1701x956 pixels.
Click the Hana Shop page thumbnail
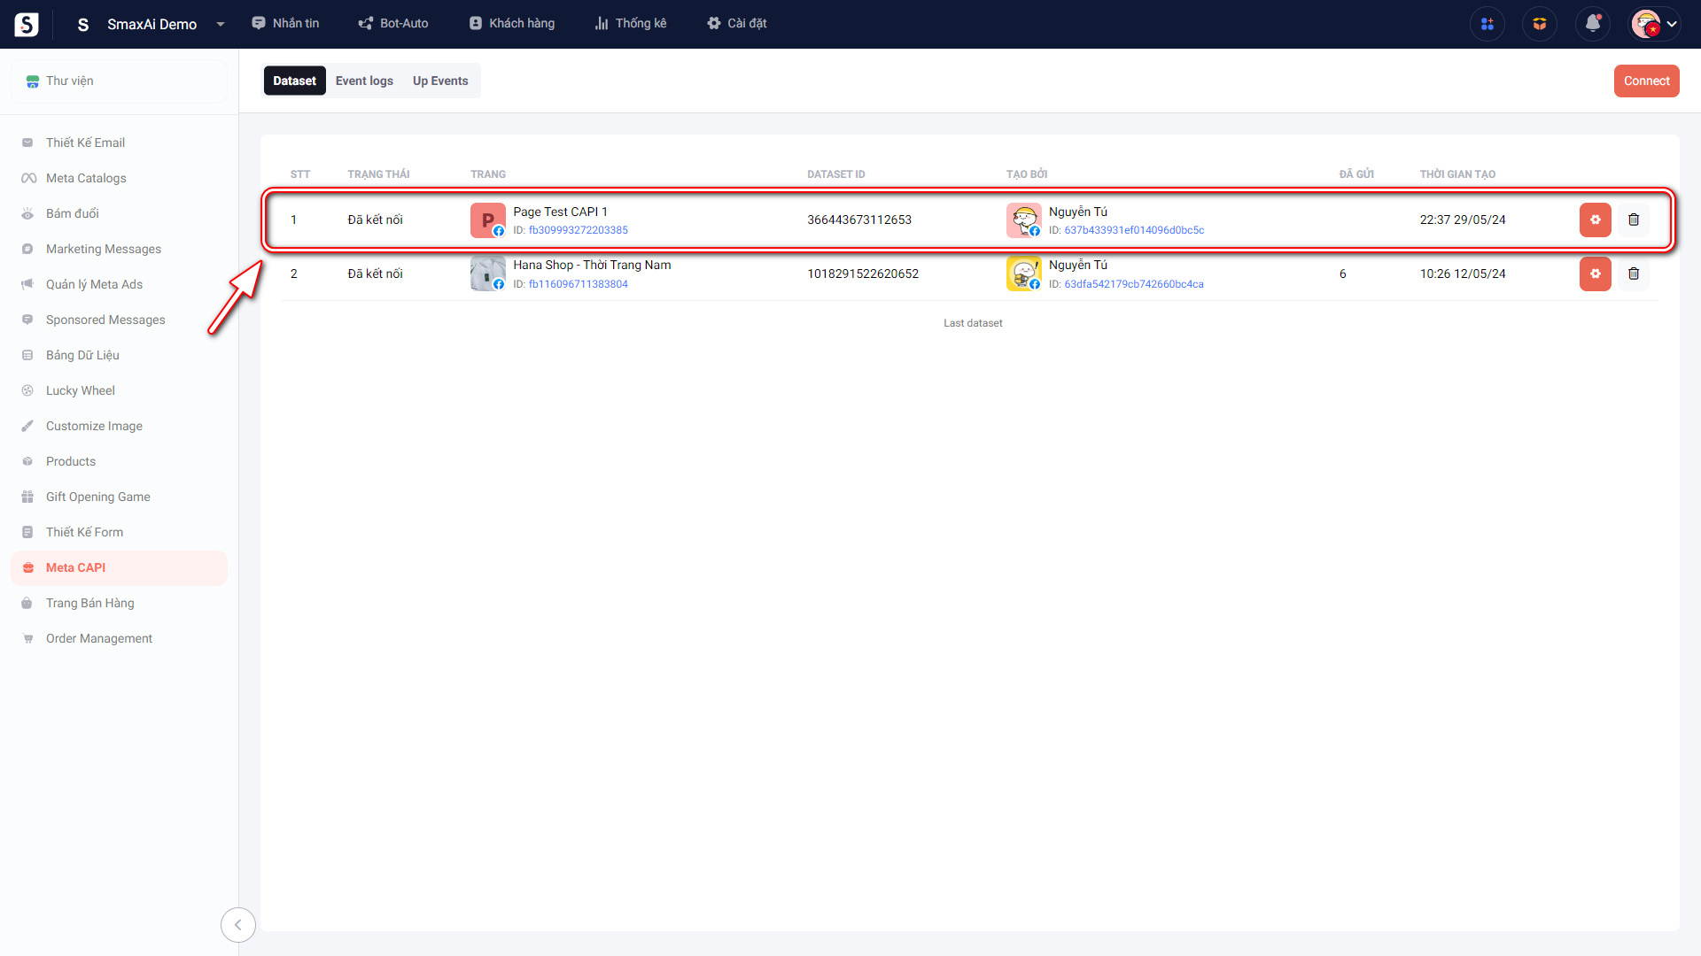click(x=487, y=274)
